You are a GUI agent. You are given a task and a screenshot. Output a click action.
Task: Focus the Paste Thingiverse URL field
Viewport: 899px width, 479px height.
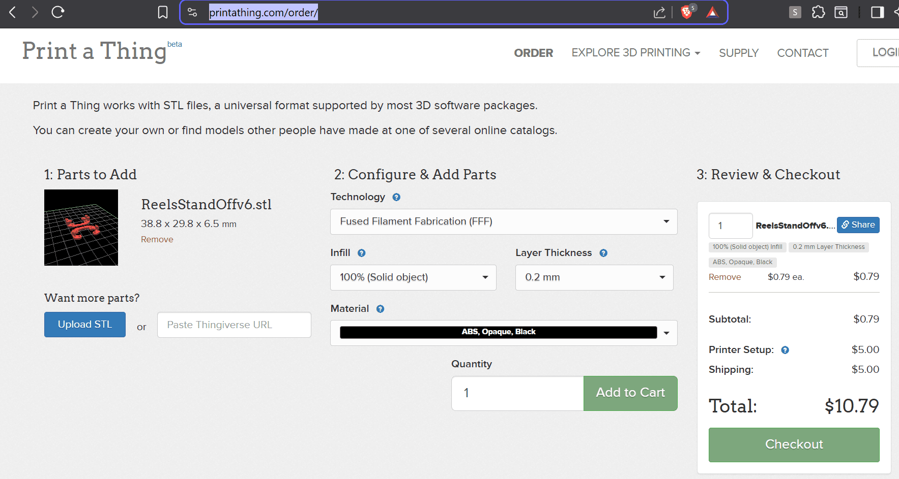click(234, 325)
